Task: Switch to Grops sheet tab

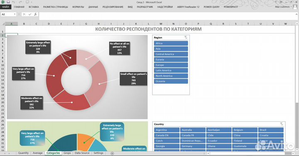Action: [67, 153]
